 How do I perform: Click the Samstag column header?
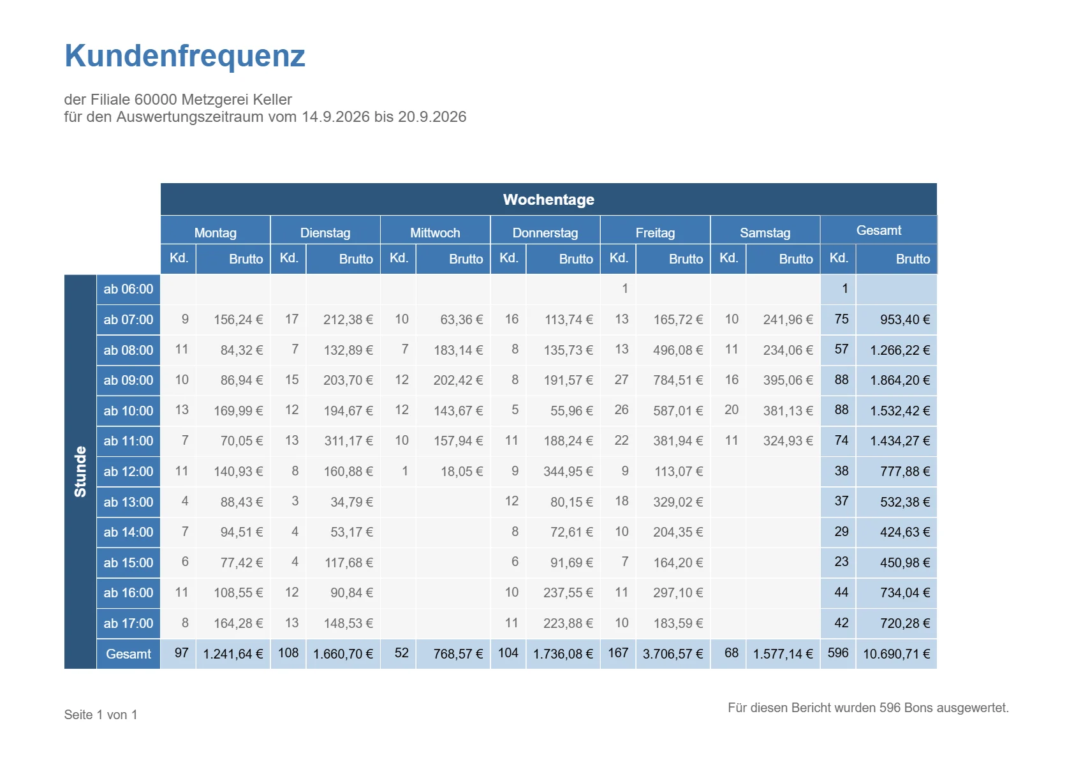point(765,230)
